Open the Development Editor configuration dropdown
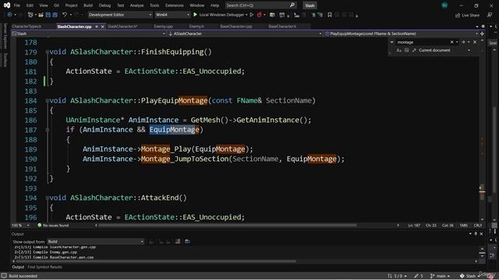Viewport: 499px width, 280px height. pos(119,15)
